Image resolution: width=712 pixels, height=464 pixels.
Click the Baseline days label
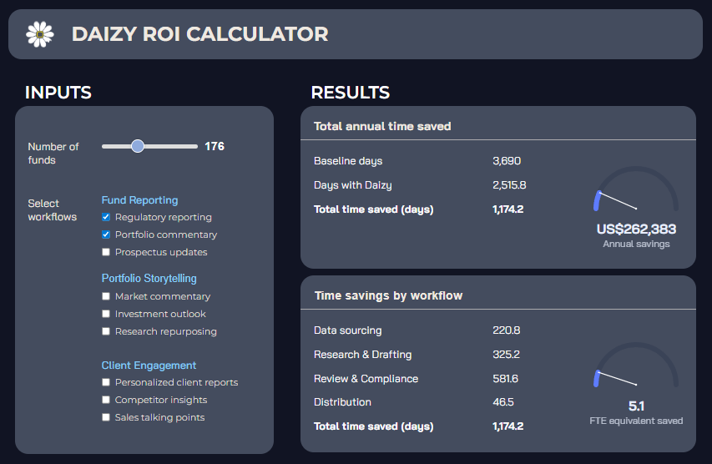click(348, 161)
